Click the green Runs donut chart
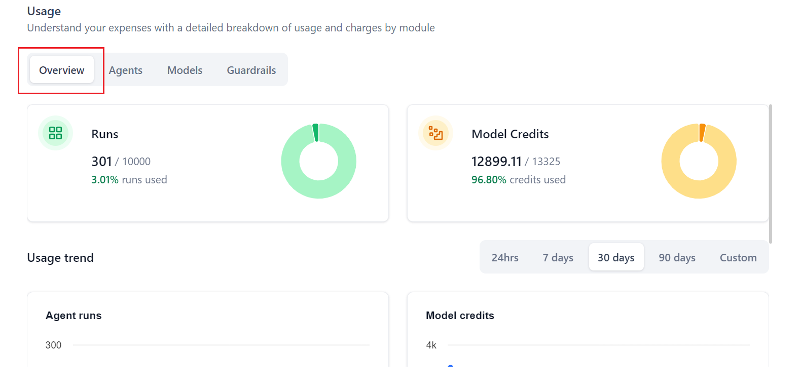Viewport: 801px width, 390px height. (319, 161)
